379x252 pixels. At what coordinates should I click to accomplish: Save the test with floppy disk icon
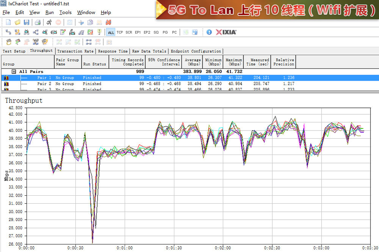point(27,22)
